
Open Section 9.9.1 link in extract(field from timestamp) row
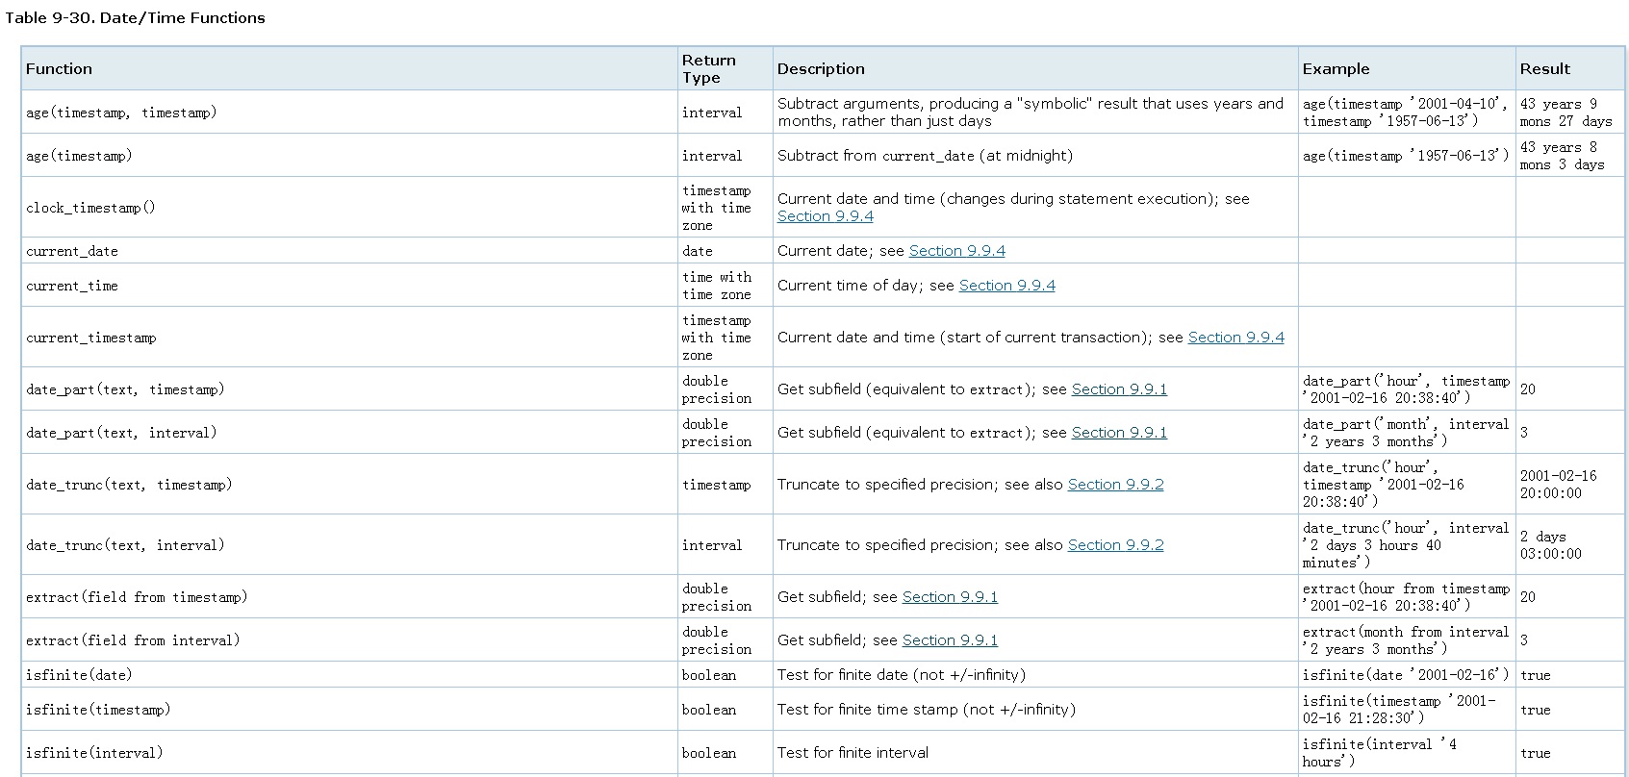[950, 597]
